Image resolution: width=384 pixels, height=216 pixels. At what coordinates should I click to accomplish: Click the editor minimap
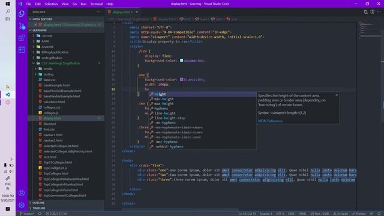pyautogui.click(x=369, y=29)
